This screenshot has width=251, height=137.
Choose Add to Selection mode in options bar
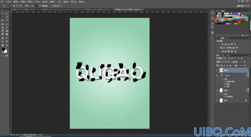click(14, 6)
